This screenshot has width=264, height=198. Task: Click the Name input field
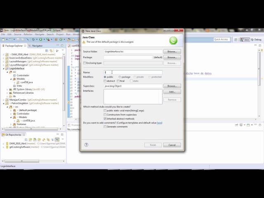click(x=133, y=73)
